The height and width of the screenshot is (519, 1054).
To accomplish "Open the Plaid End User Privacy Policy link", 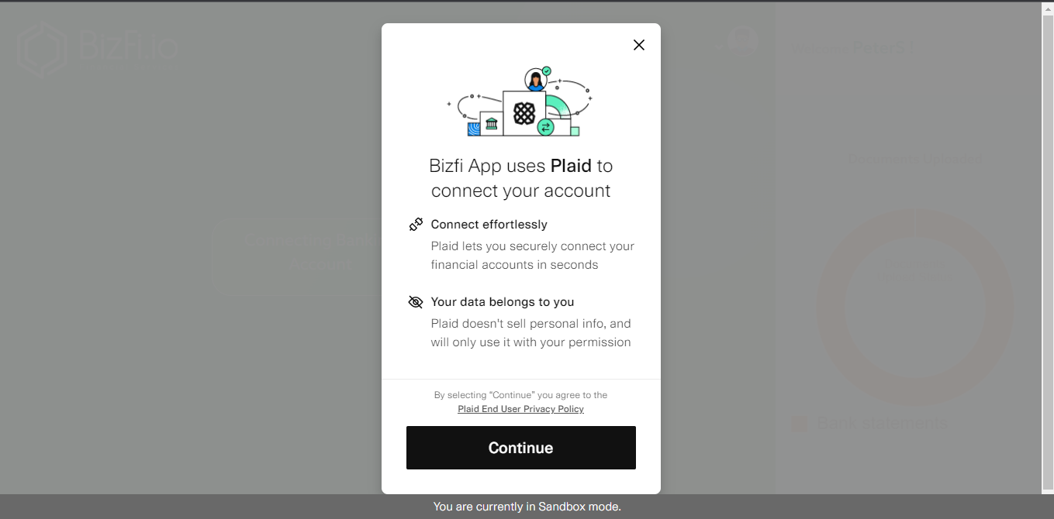I will click(x=521, y=409).
